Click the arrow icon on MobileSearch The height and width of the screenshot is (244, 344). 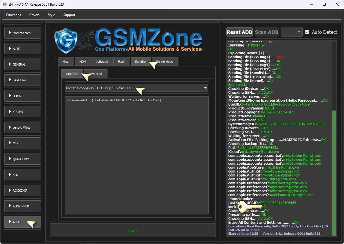[x=10, y=33]
